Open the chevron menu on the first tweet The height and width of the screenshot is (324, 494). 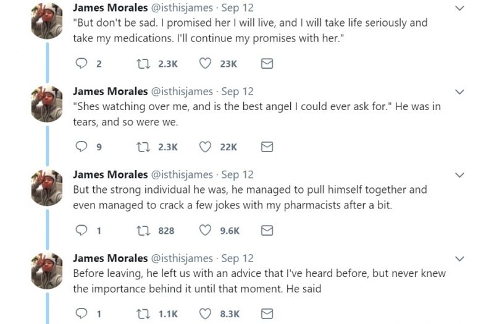[459, 8]
